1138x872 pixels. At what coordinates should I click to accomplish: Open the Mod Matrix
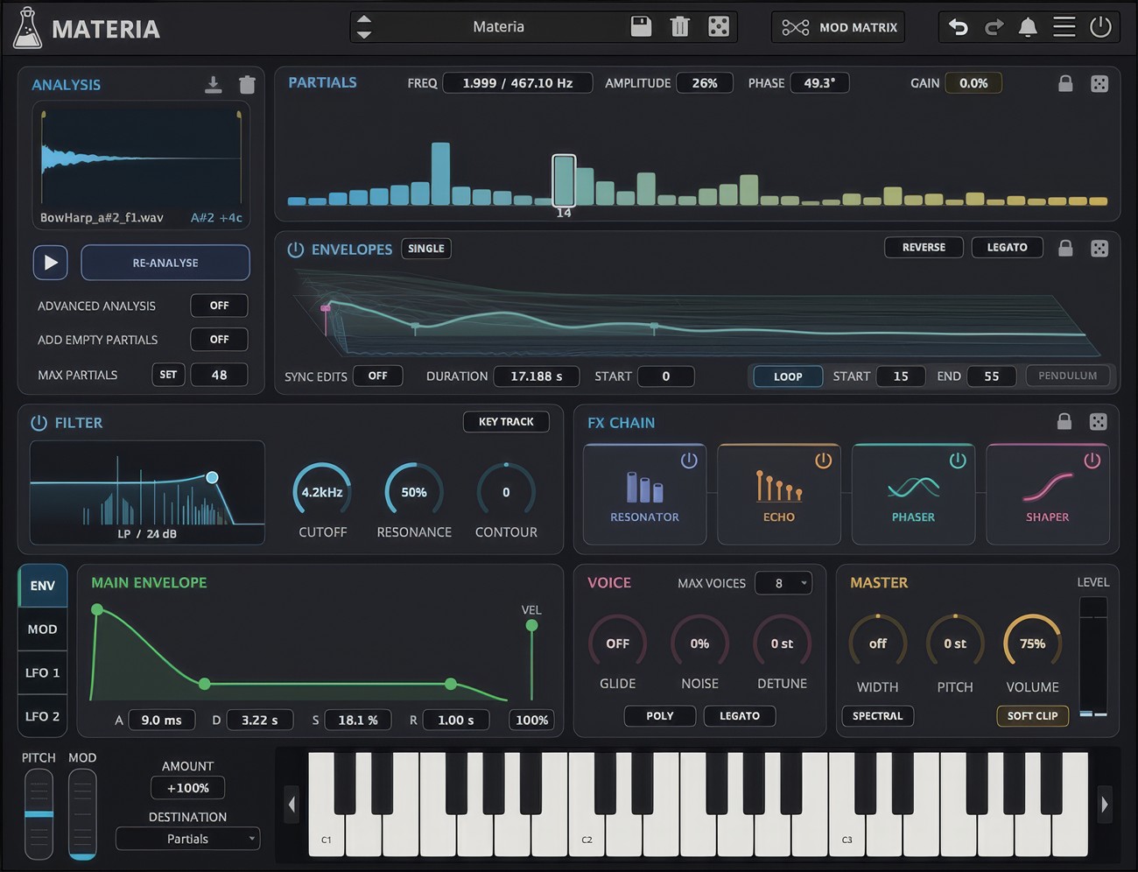(x=838, y=27)
